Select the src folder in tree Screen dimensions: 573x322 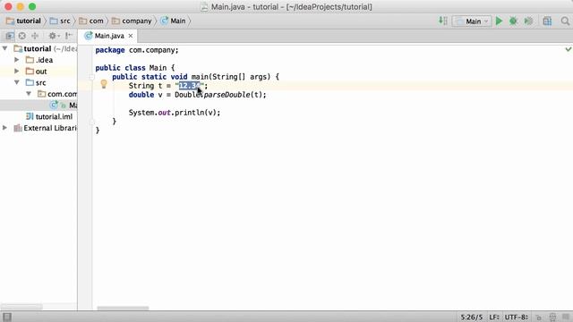click(x=36, y=83)
